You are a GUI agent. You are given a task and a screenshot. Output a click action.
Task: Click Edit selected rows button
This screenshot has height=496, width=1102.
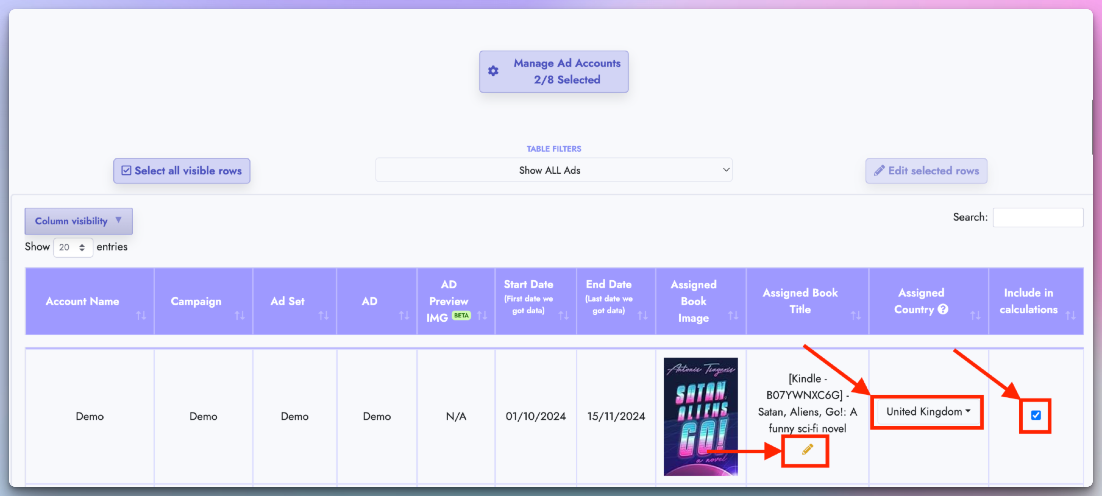pos(926,171)
